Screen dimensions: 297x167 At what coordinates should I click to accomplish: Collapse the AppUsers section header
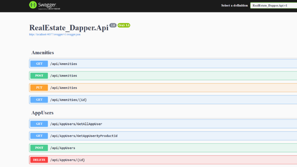[42, 113]
